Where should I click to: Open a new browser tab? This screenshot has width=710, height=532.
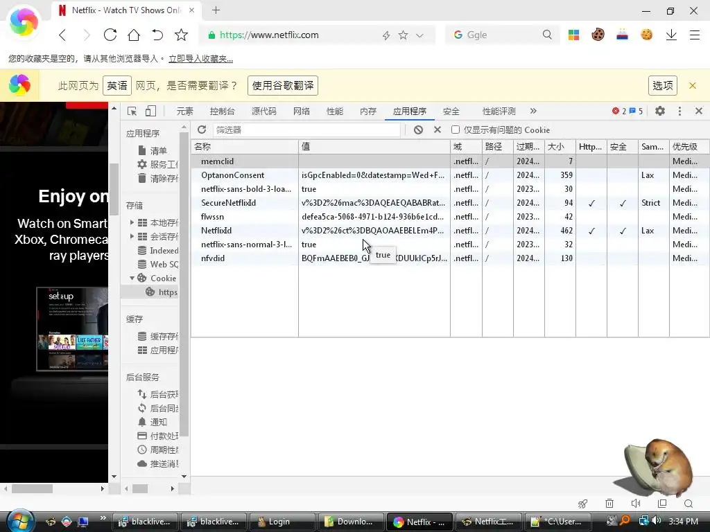[216, 10]
